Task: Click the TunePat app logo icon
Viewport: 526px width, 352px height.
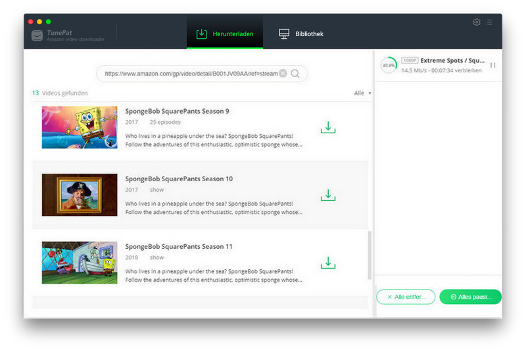Action: click(37, 35)
